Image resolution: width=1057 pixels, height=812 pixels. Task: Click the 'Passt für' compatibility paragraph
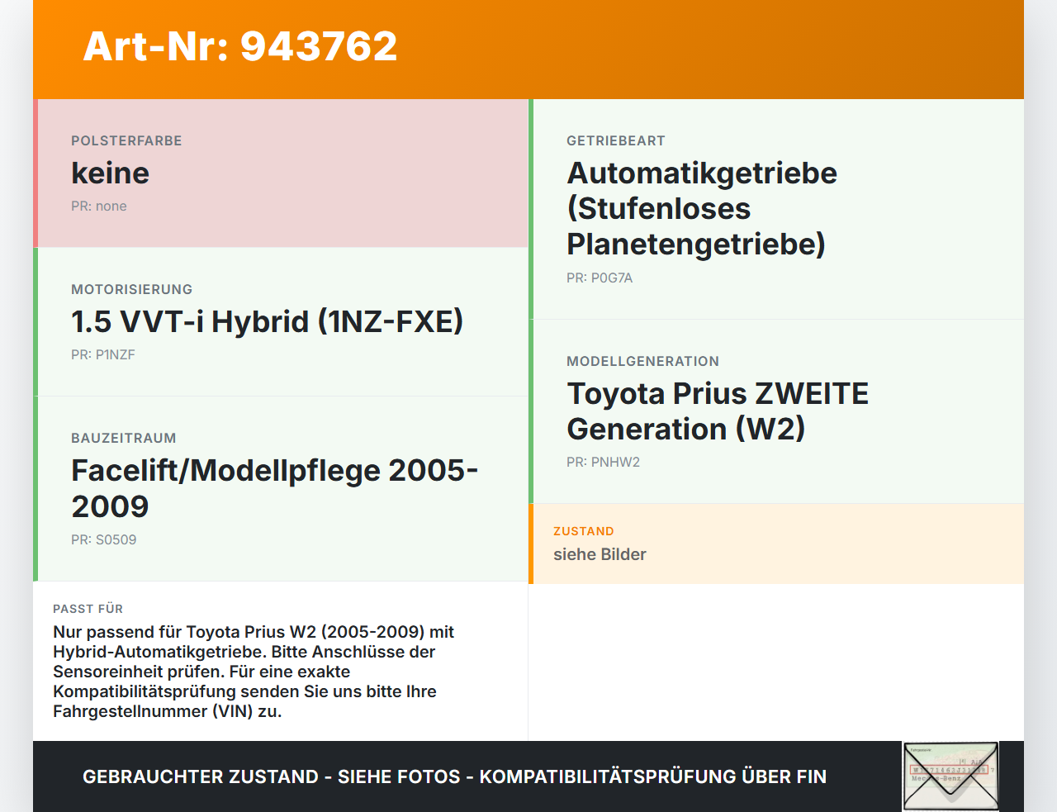[x=254, y=672]
